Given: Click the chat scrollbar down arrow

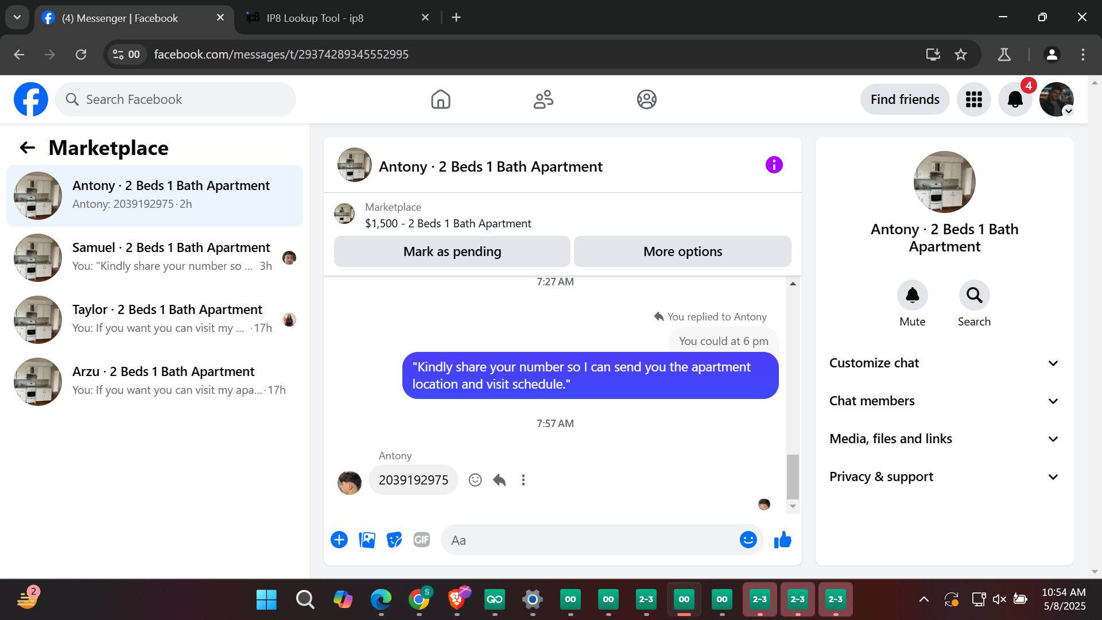Looking at the screenshot, I should (x=793, y=506).
